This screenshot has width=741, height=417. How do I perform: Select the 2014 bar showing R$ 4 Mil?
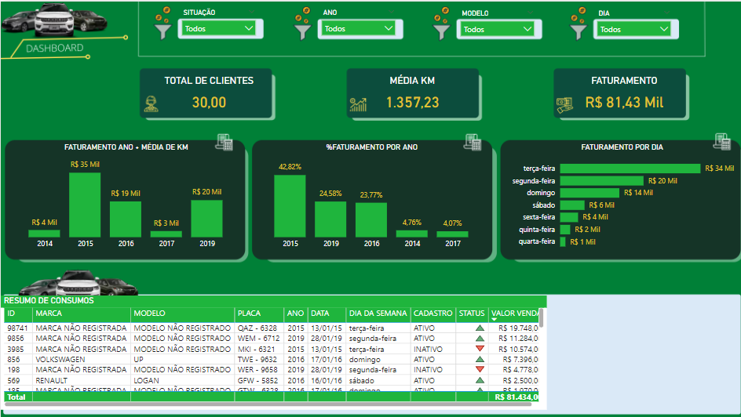tap(45, 234)
